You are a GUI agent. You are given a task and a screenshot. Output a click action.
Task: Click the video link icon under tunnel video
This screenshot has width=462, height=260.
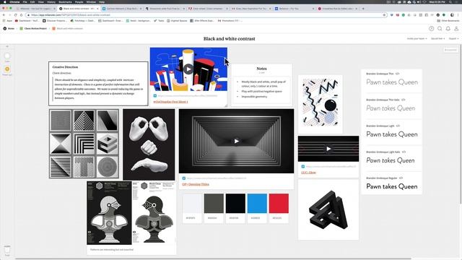(x=184, y=178)
